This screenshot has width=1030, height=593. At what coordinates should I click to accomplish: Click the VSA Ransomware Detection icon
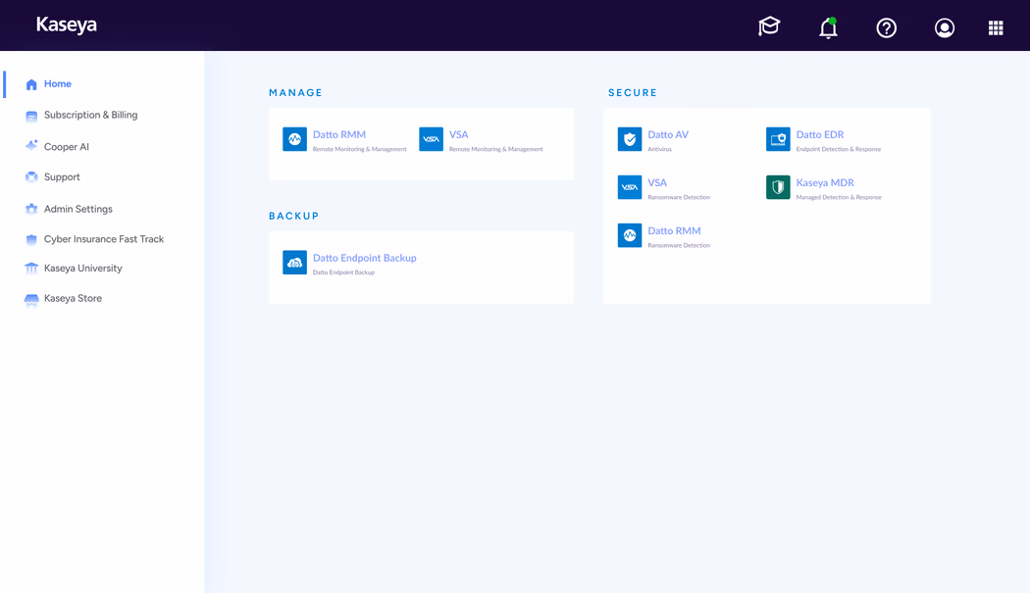click(x=630, y=187)
